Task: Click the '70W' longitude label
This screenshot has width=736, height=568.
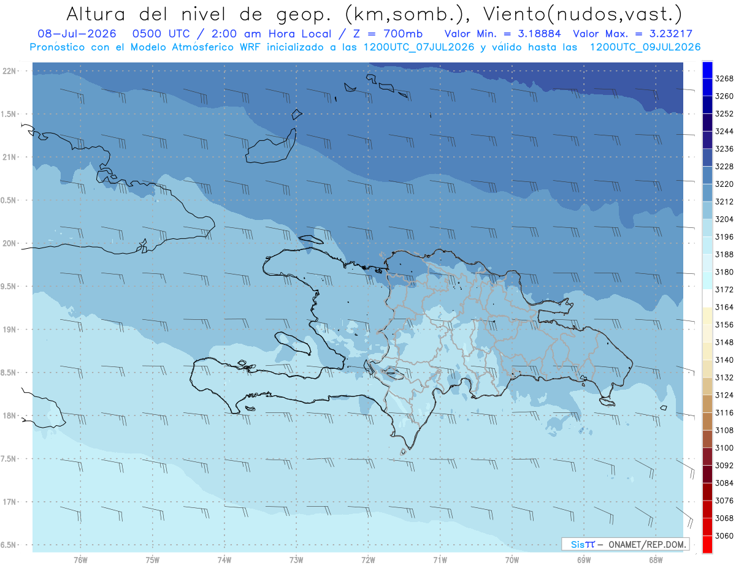Action: pos(512,560)
